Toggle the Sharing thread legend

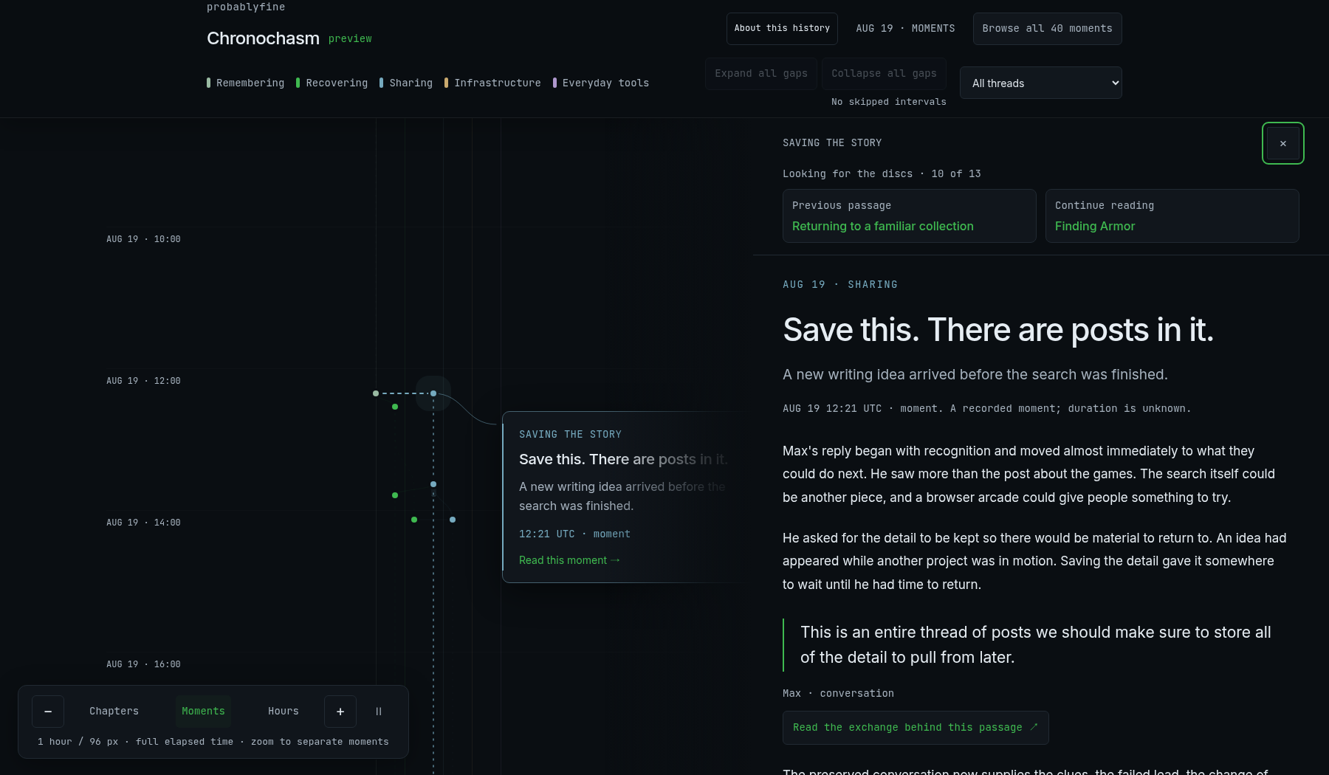406,83
